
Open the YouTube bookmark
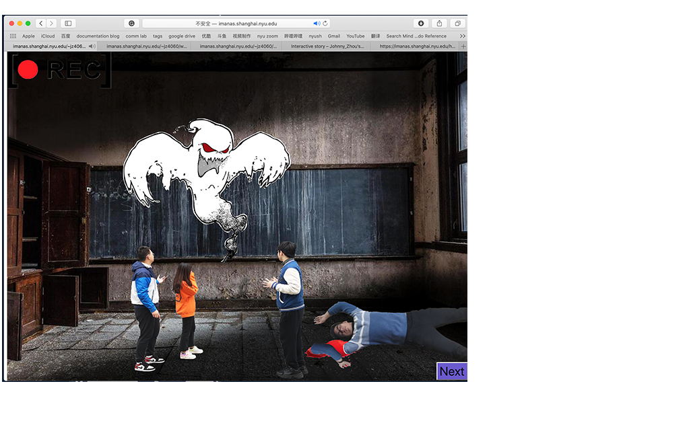tap(355, 36)
